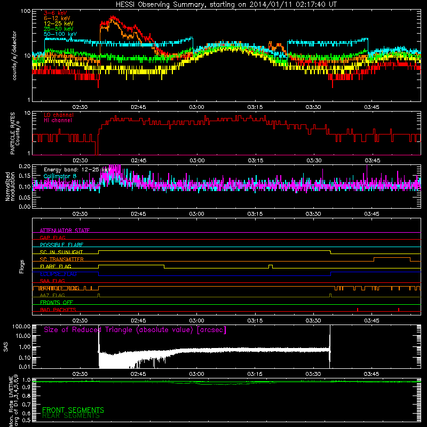Select the FLARE FLAG label
The height and width of the screenshot is (427, 427).
(56, 266)
